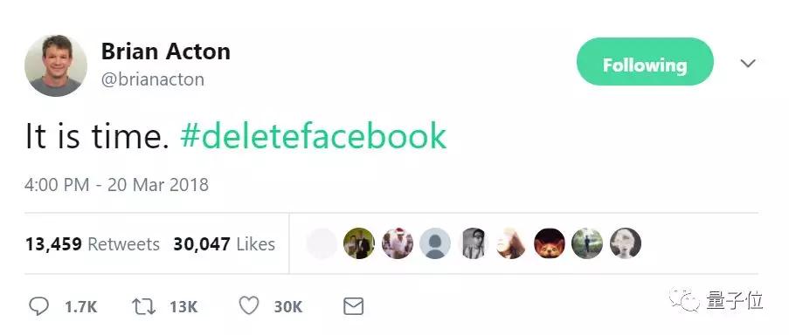
Task: Click the reply speech bubble icon
Action: (x=38, y=306)
